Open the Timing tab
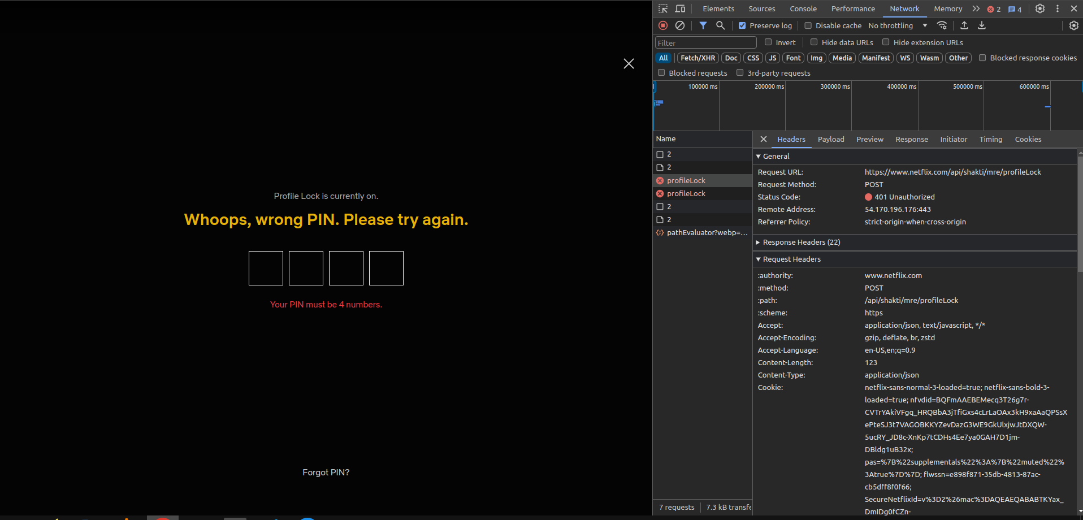The height and width of the screenshot is (520, 1083). [991, 139]
